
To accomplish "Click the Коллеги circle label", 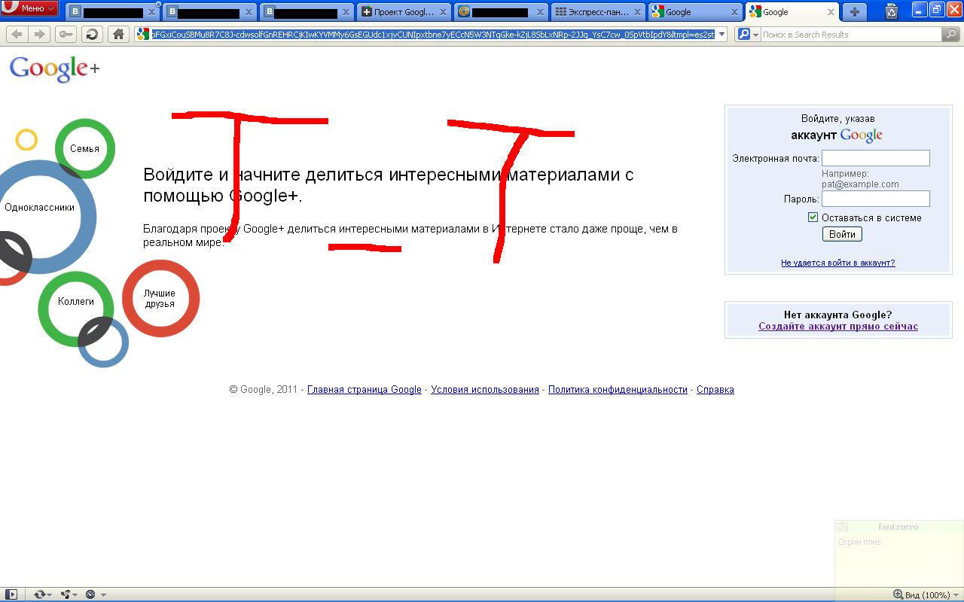I will [76, 301].
